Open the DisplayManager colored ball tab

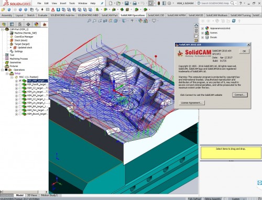(x=36, y=24)
